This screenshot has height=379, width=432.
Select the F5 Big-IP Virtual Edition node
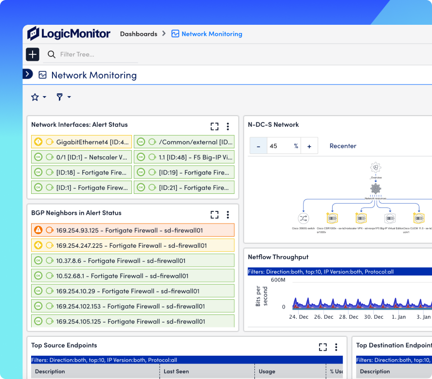pyautogui.click(x=390, y=219)
